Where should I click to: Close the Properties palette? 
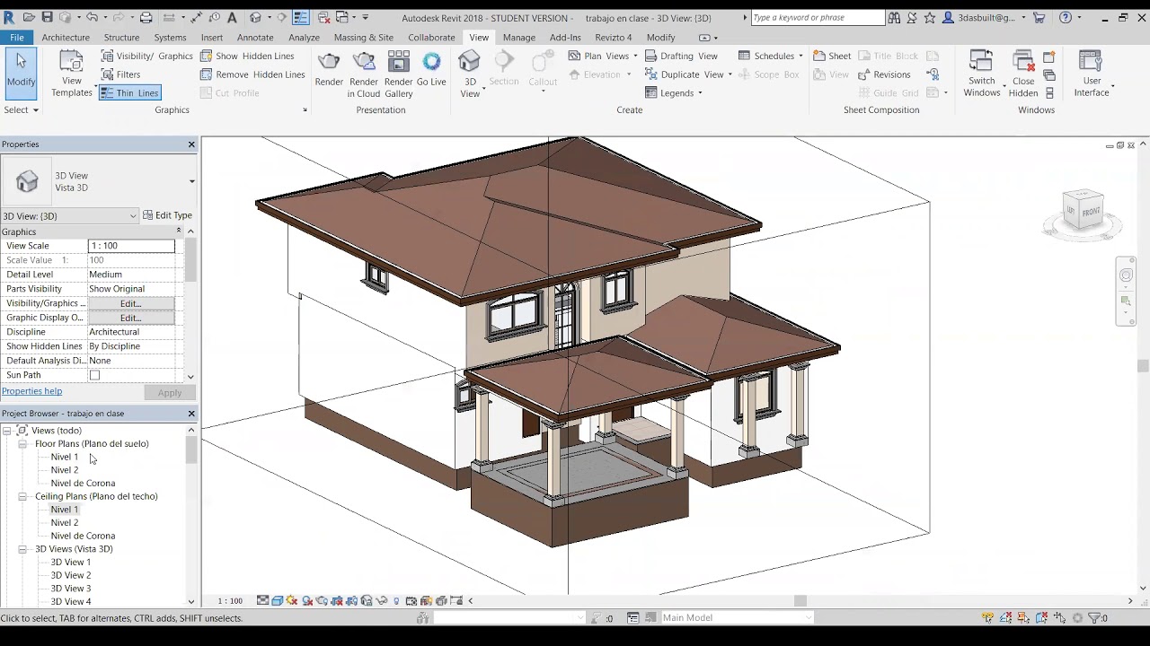[191, 144]
